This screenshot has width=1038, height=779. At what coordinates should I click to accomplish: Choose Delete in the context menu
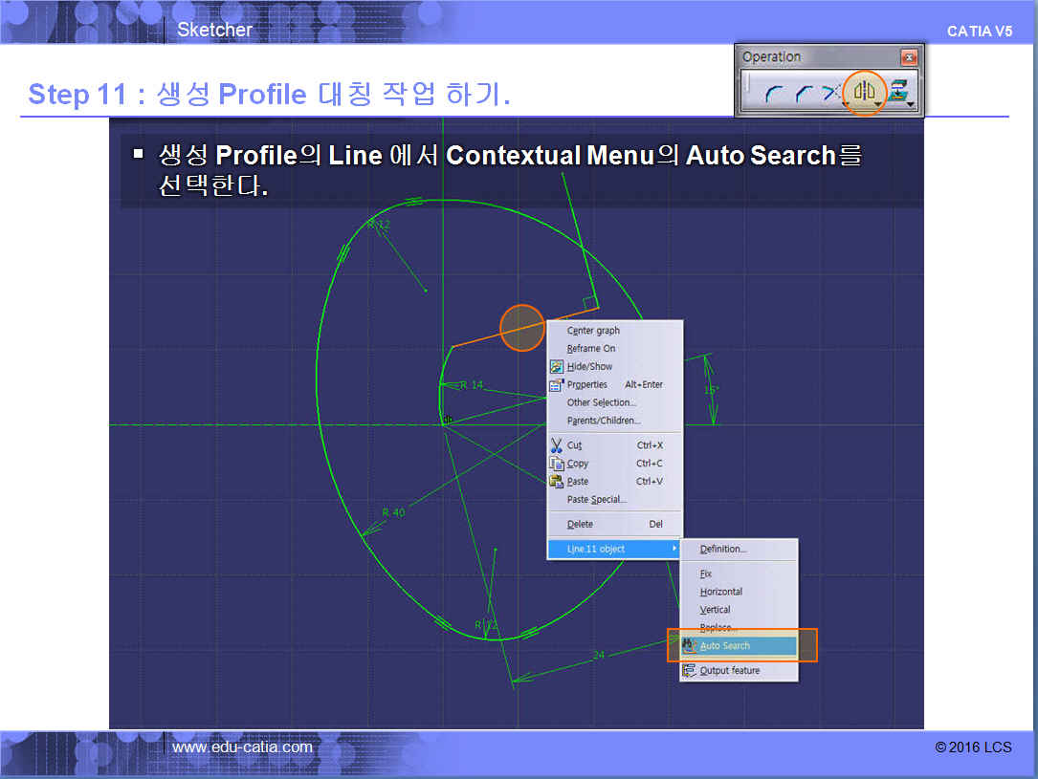[580, 525]
